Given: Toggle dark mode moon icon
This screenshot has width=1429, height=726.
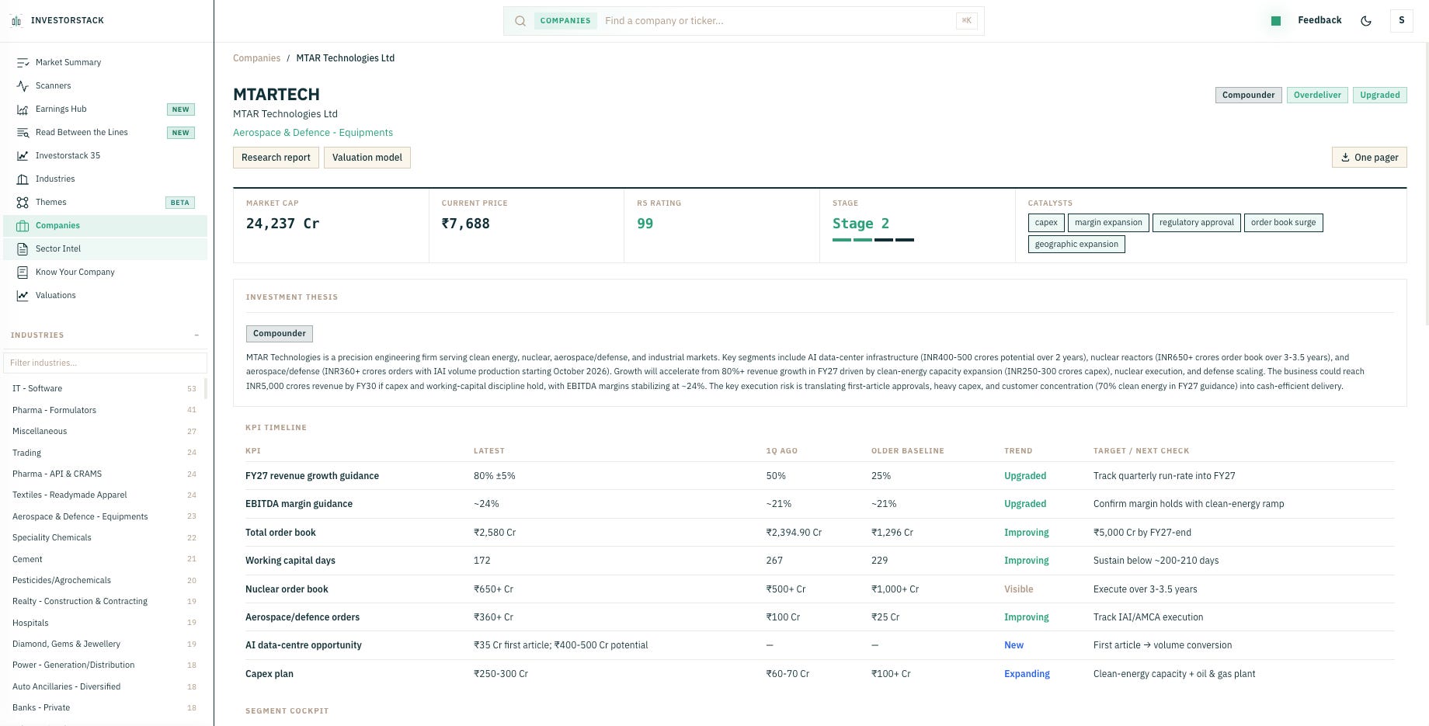Looking at the screenshot, I should pos(1366,21).
